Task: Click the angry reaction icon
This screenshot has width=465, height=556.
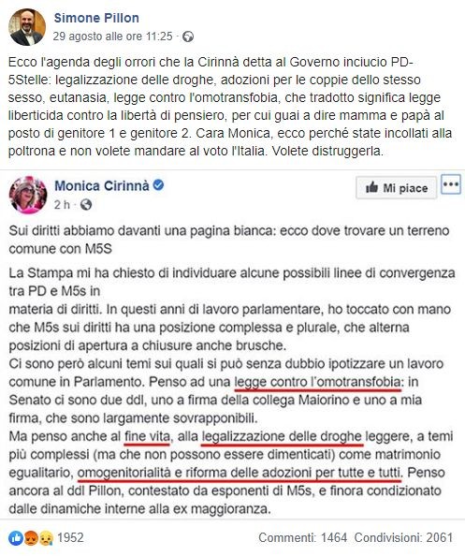Action: pos(29,538)
